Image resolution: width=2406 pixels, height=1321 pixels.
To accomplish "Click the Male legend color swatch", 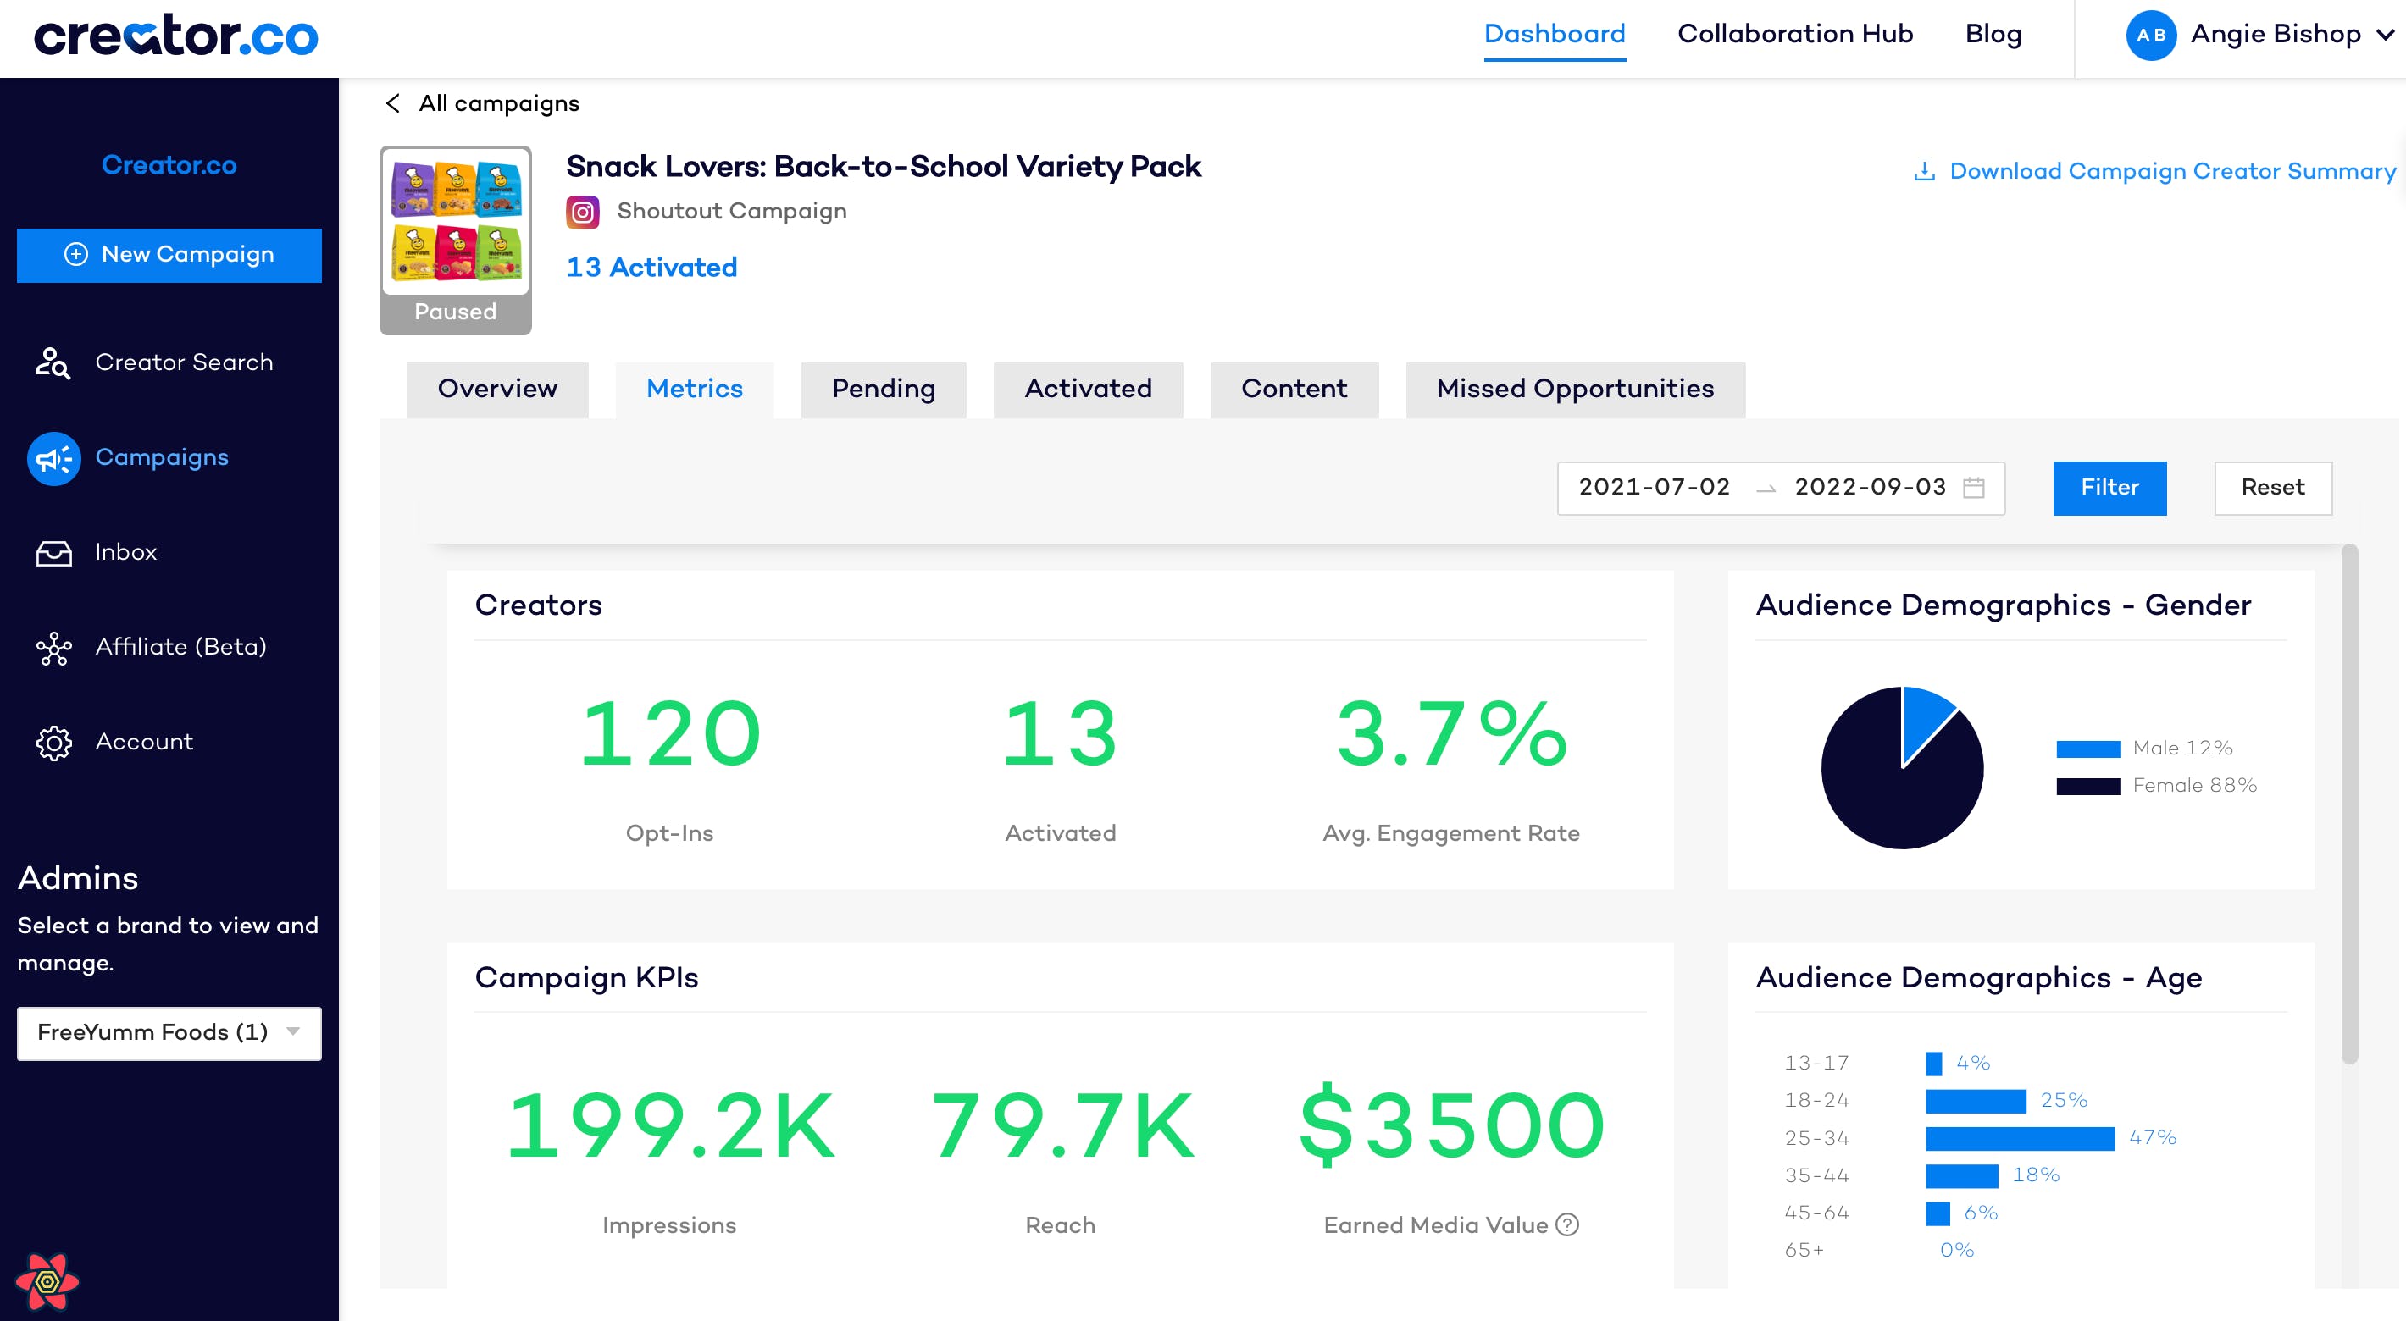I will click(2087, 748).
